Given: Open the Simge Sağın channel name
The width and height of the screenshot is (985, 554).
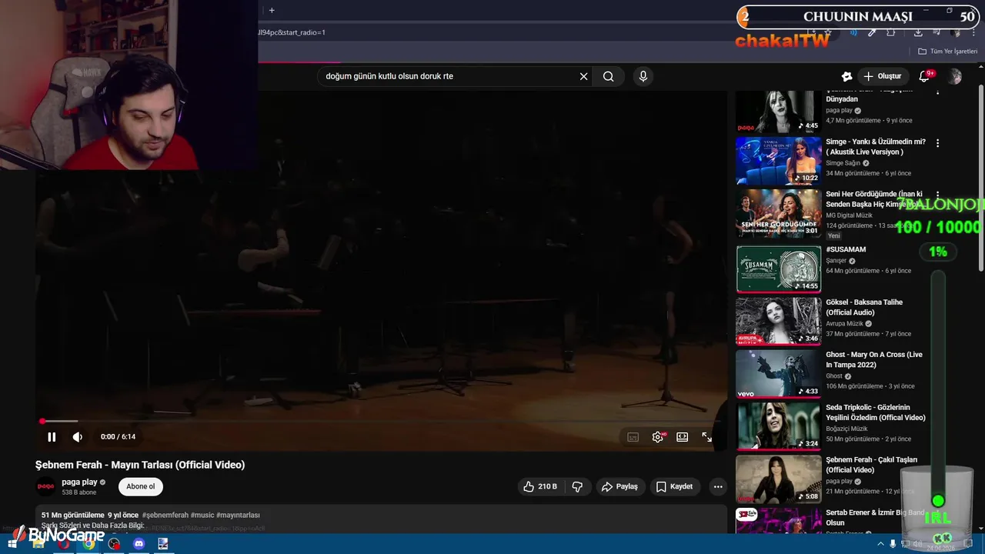Looking at the screenshot, I should pyautogui.click(x=843, y=163).
